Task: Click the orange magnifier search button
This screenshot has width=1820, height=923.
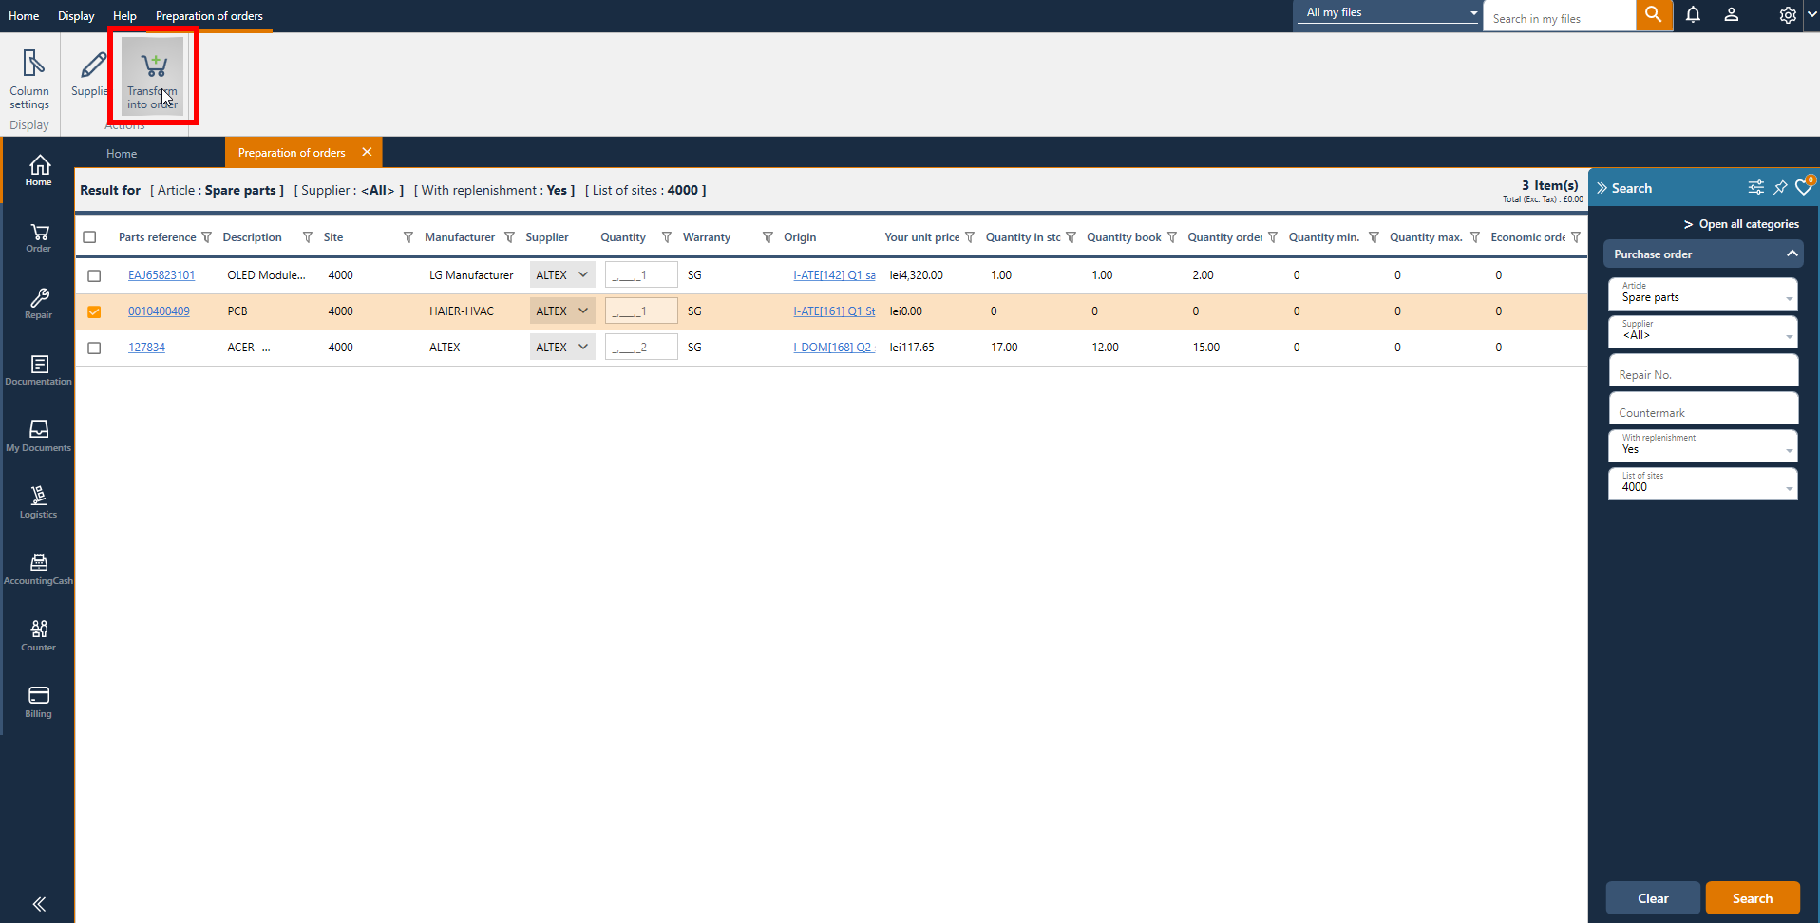Action: point(1654,15)
